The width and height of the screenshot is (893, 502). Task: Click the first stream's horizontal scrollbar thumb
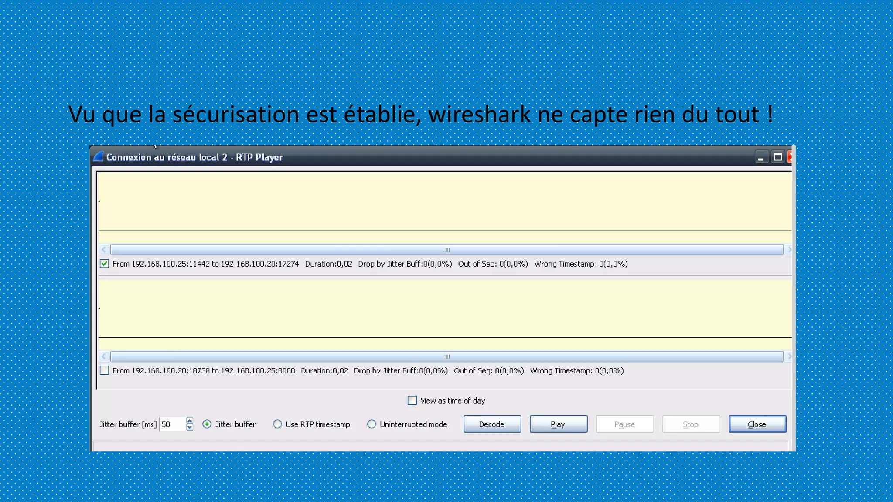pyautogui.click(x=447, y=250)
